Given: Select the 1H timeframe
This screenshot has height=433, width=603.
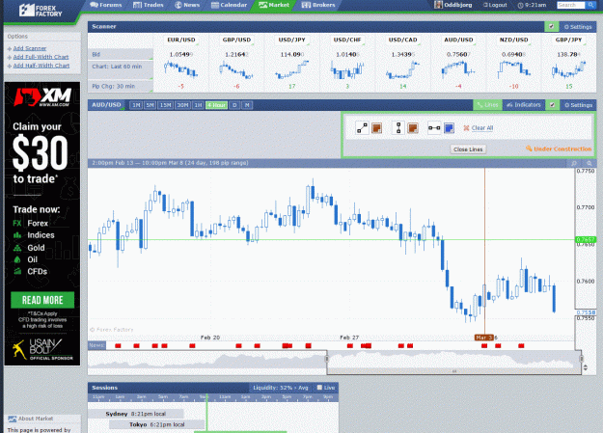Looking at the screenshot, I should 198,105.
